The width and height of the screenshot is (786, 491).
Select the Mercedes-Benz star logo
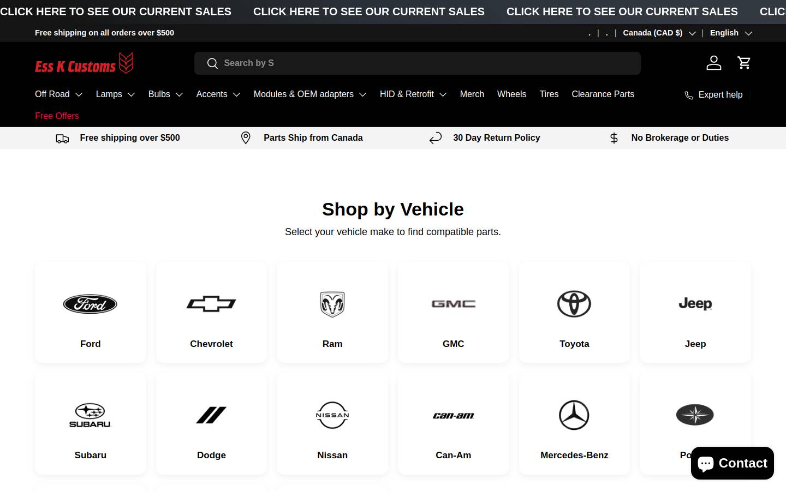pos(574,415)
